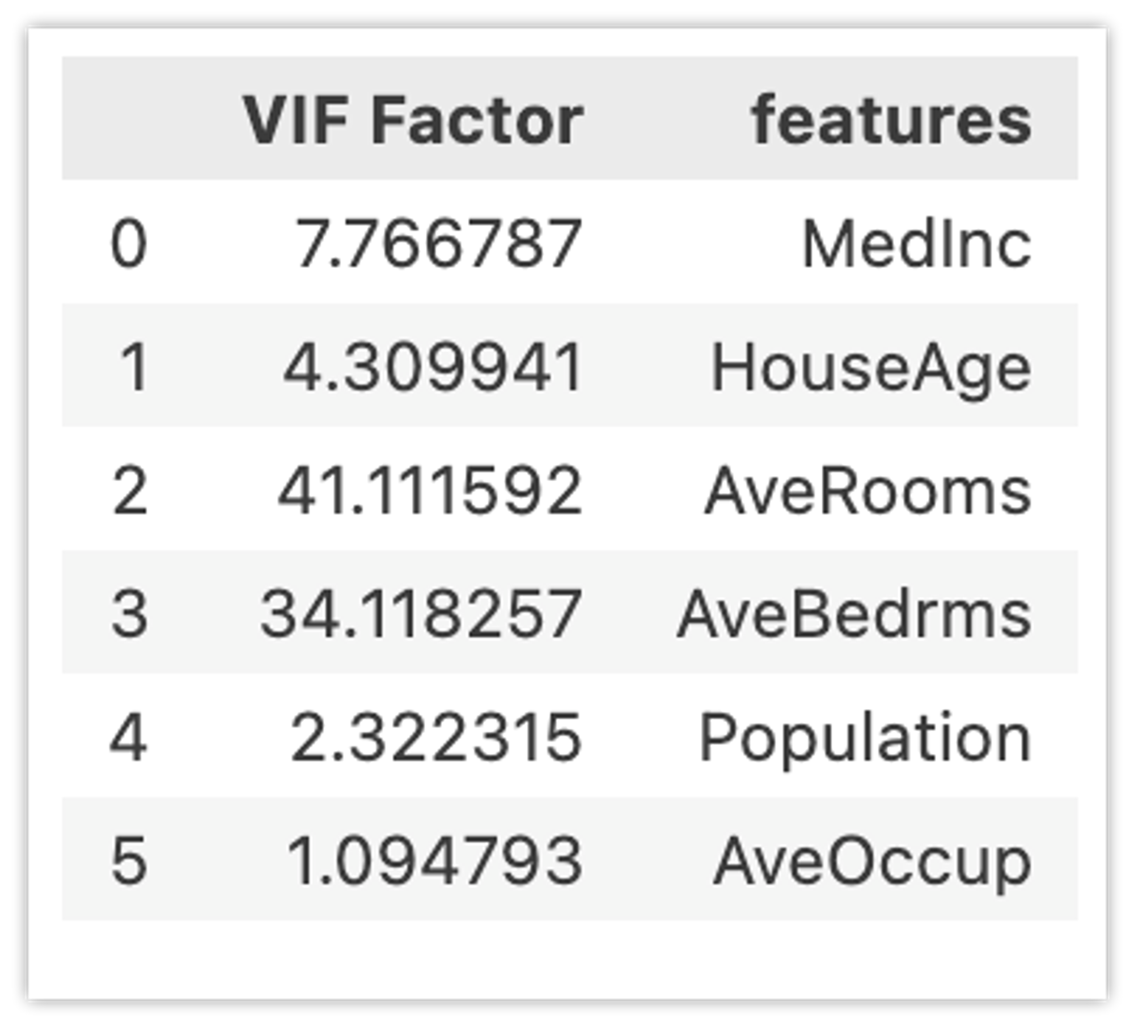This screenshot has width=1134, height=1027.
Task: Click the VIF value 7.766787
Action: click(439, 244)
